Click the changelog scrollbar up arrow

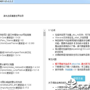(x=44, y=30)
